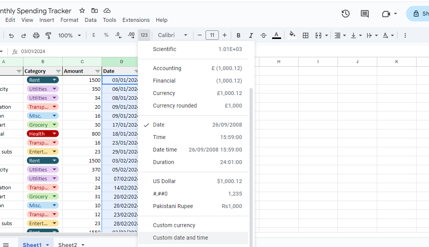Open horizontal align options
This screenshot has width=429, height=247.
click(340, 35)
